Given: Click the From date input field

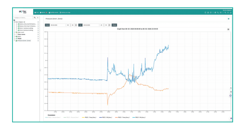Looking at the screenshot, I should (58, 25).
